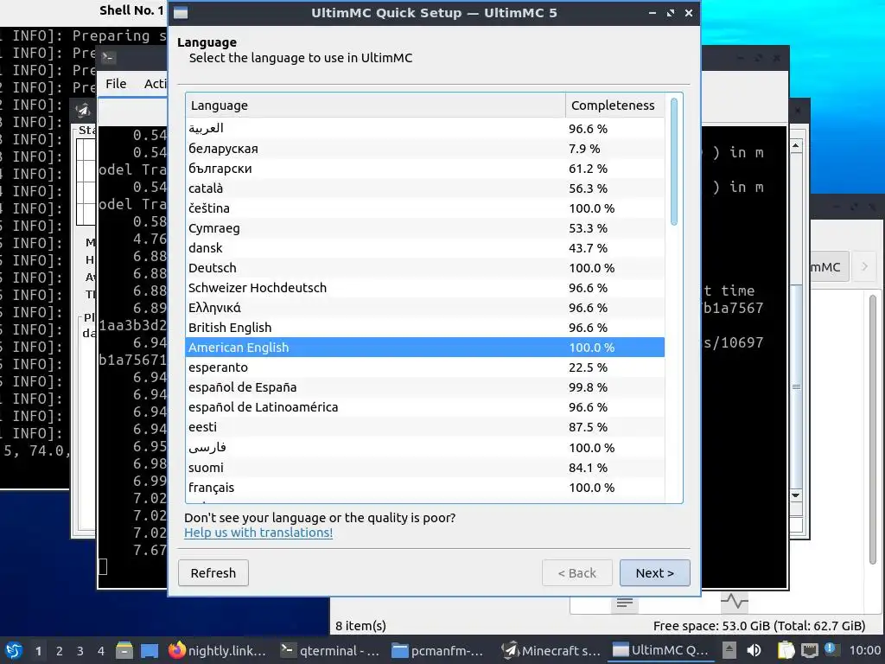The width and height of the screenshot is (885, 664).
Task: Click the scroll down arrow in background window
Action: pyautogui.click(x=796, y=495)
